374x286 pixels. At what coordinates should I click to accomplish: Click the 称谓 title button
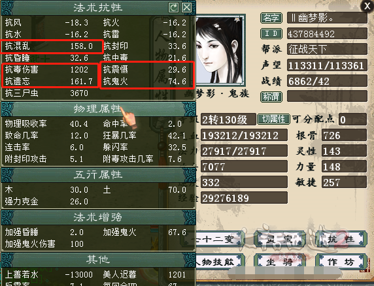pos(271,97)
